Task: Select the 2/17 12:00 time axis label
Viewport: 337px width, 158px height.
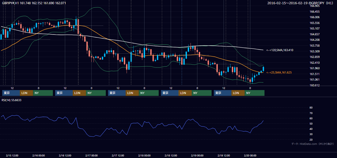Action: point(118,155)
